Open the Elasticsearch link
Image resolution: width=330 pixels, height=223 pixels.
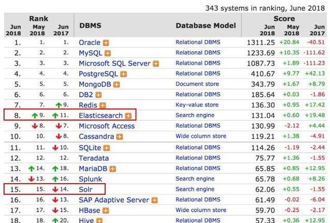(x=101, y=115)
